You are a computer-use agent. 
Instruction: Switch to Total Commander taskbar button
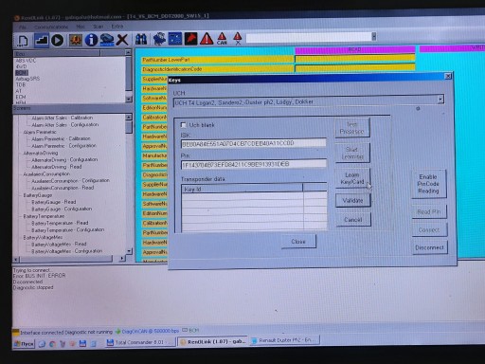coord(140,342)
